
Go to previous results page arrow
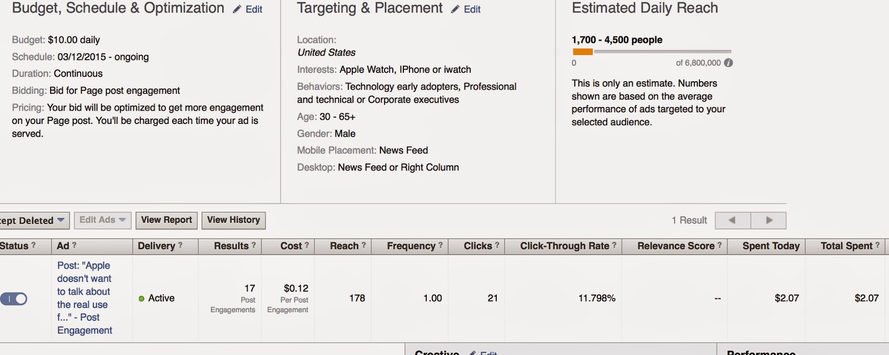click(x=732, y=220)
